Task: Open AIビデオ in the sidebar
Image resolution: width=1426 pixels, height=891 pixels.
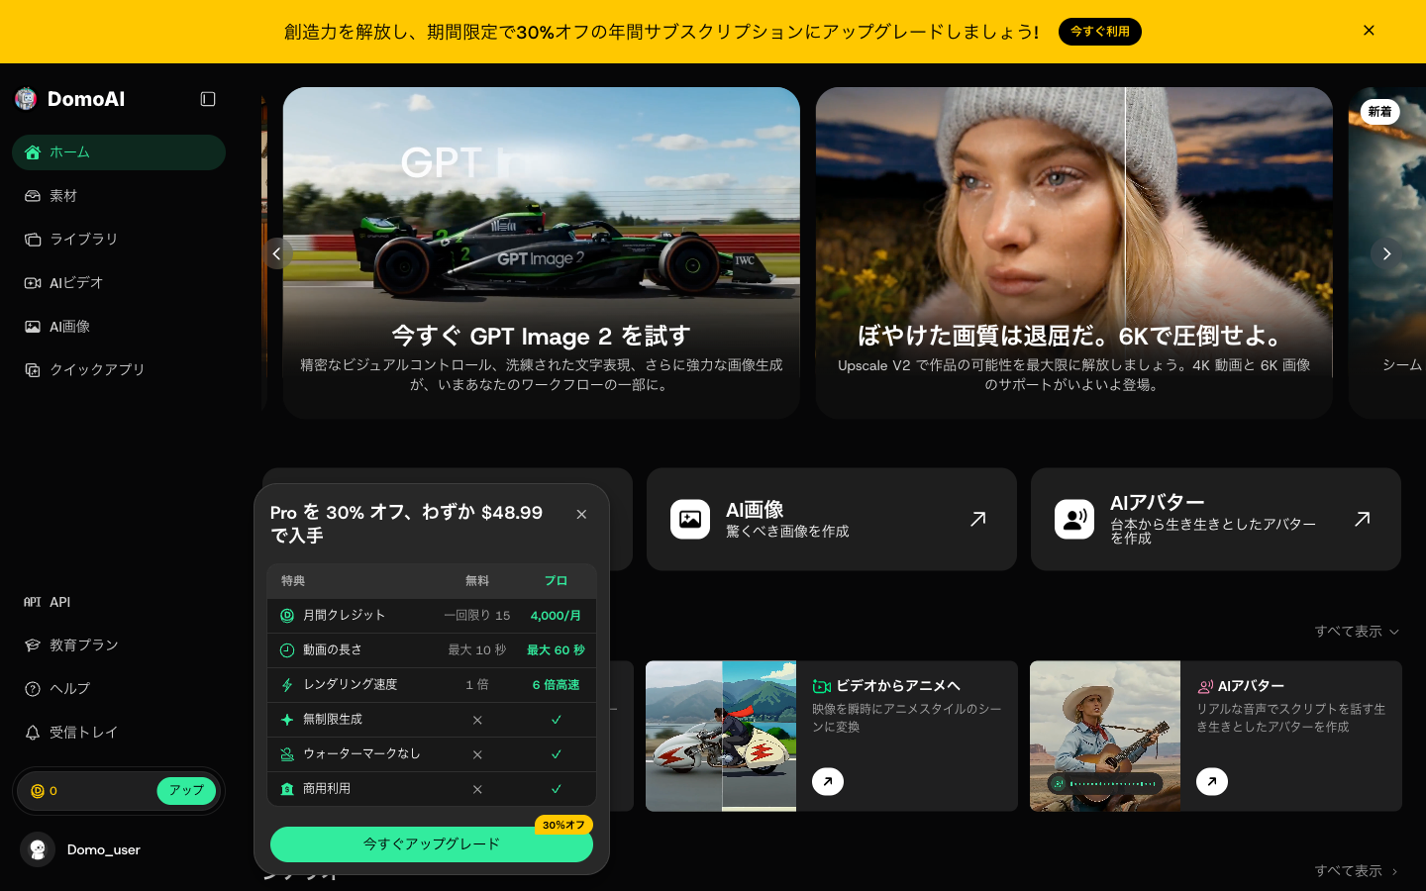Action: click(119, 283)
